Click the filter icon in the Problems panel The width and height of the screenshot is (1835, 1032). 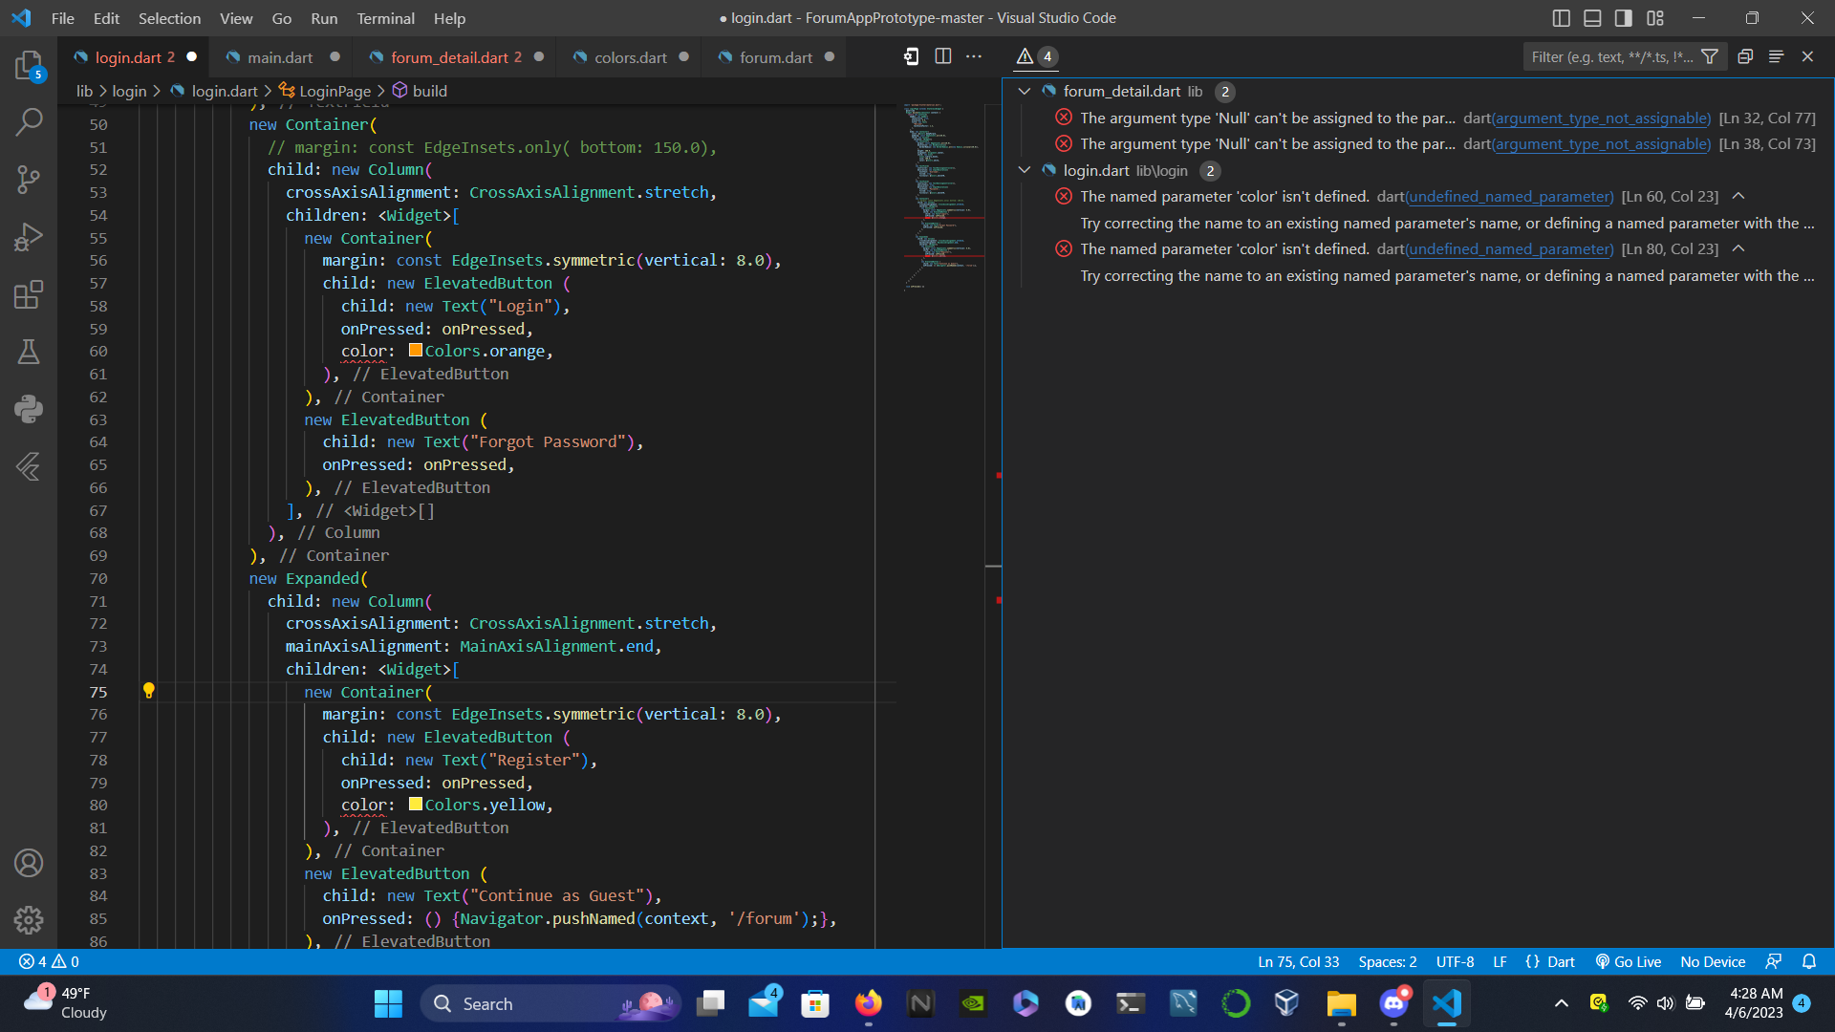tap(1711, 56)
